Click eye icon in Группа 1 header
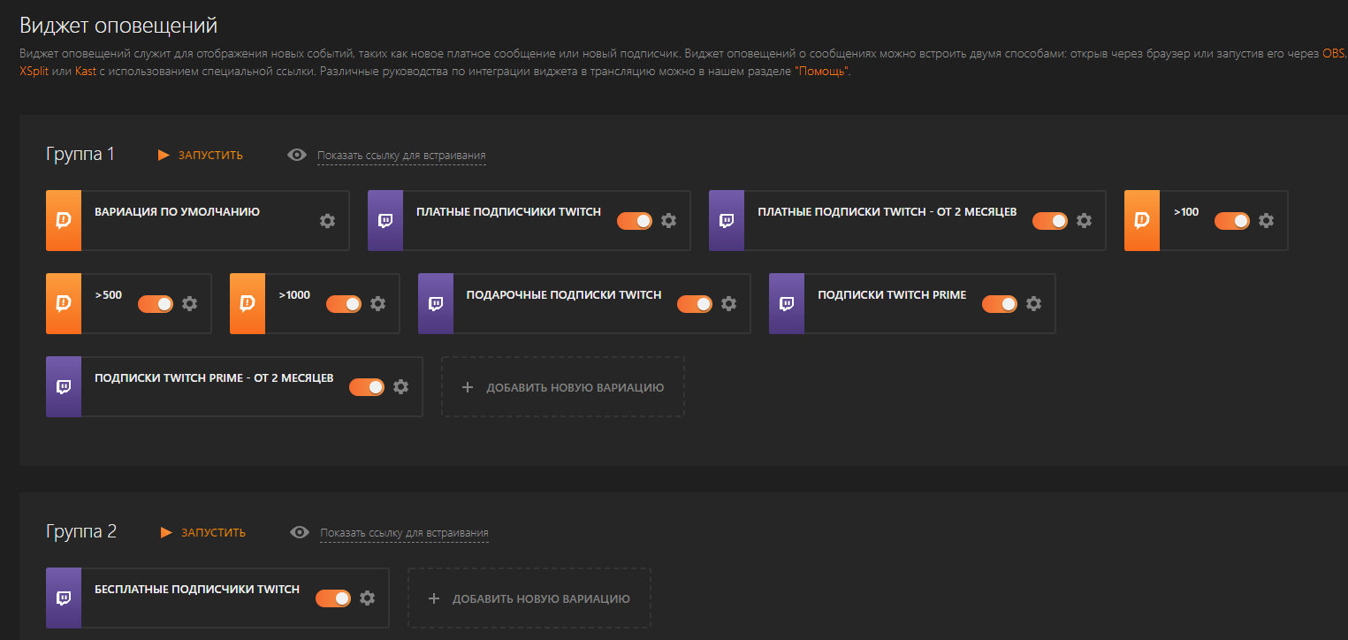This screenshot has width=1348, height=640. coord(298,155)
